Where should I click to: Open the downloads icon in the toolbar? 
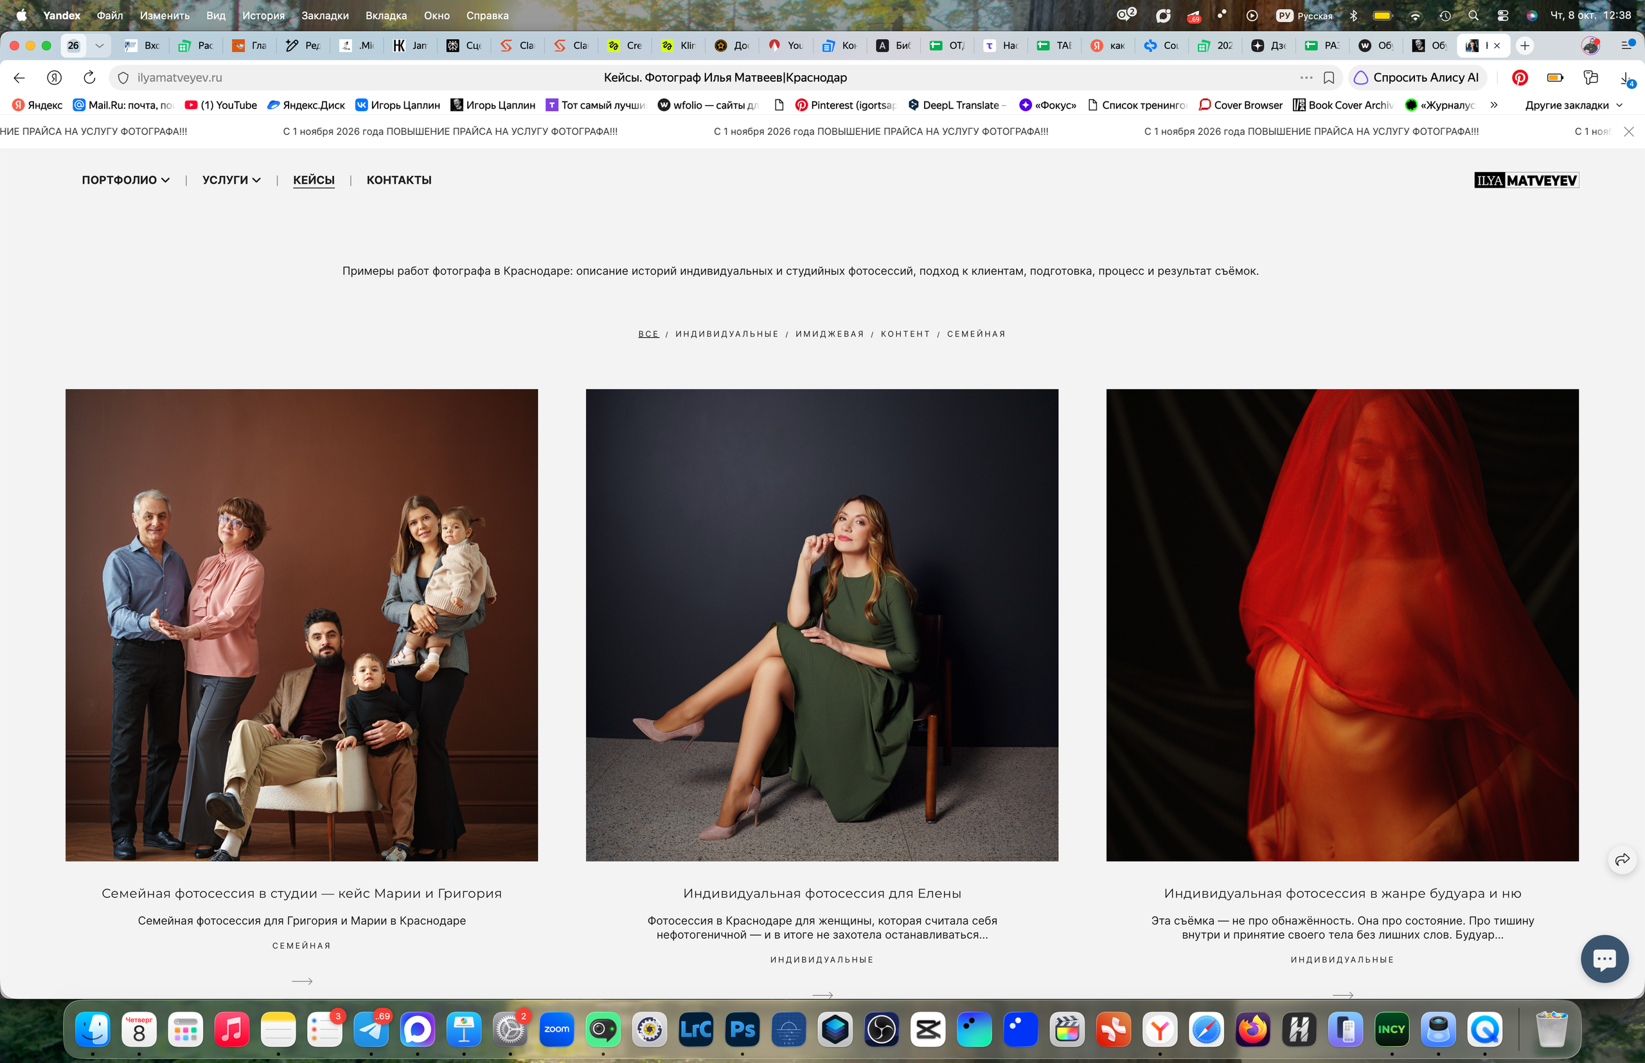tap(1626, 79)
